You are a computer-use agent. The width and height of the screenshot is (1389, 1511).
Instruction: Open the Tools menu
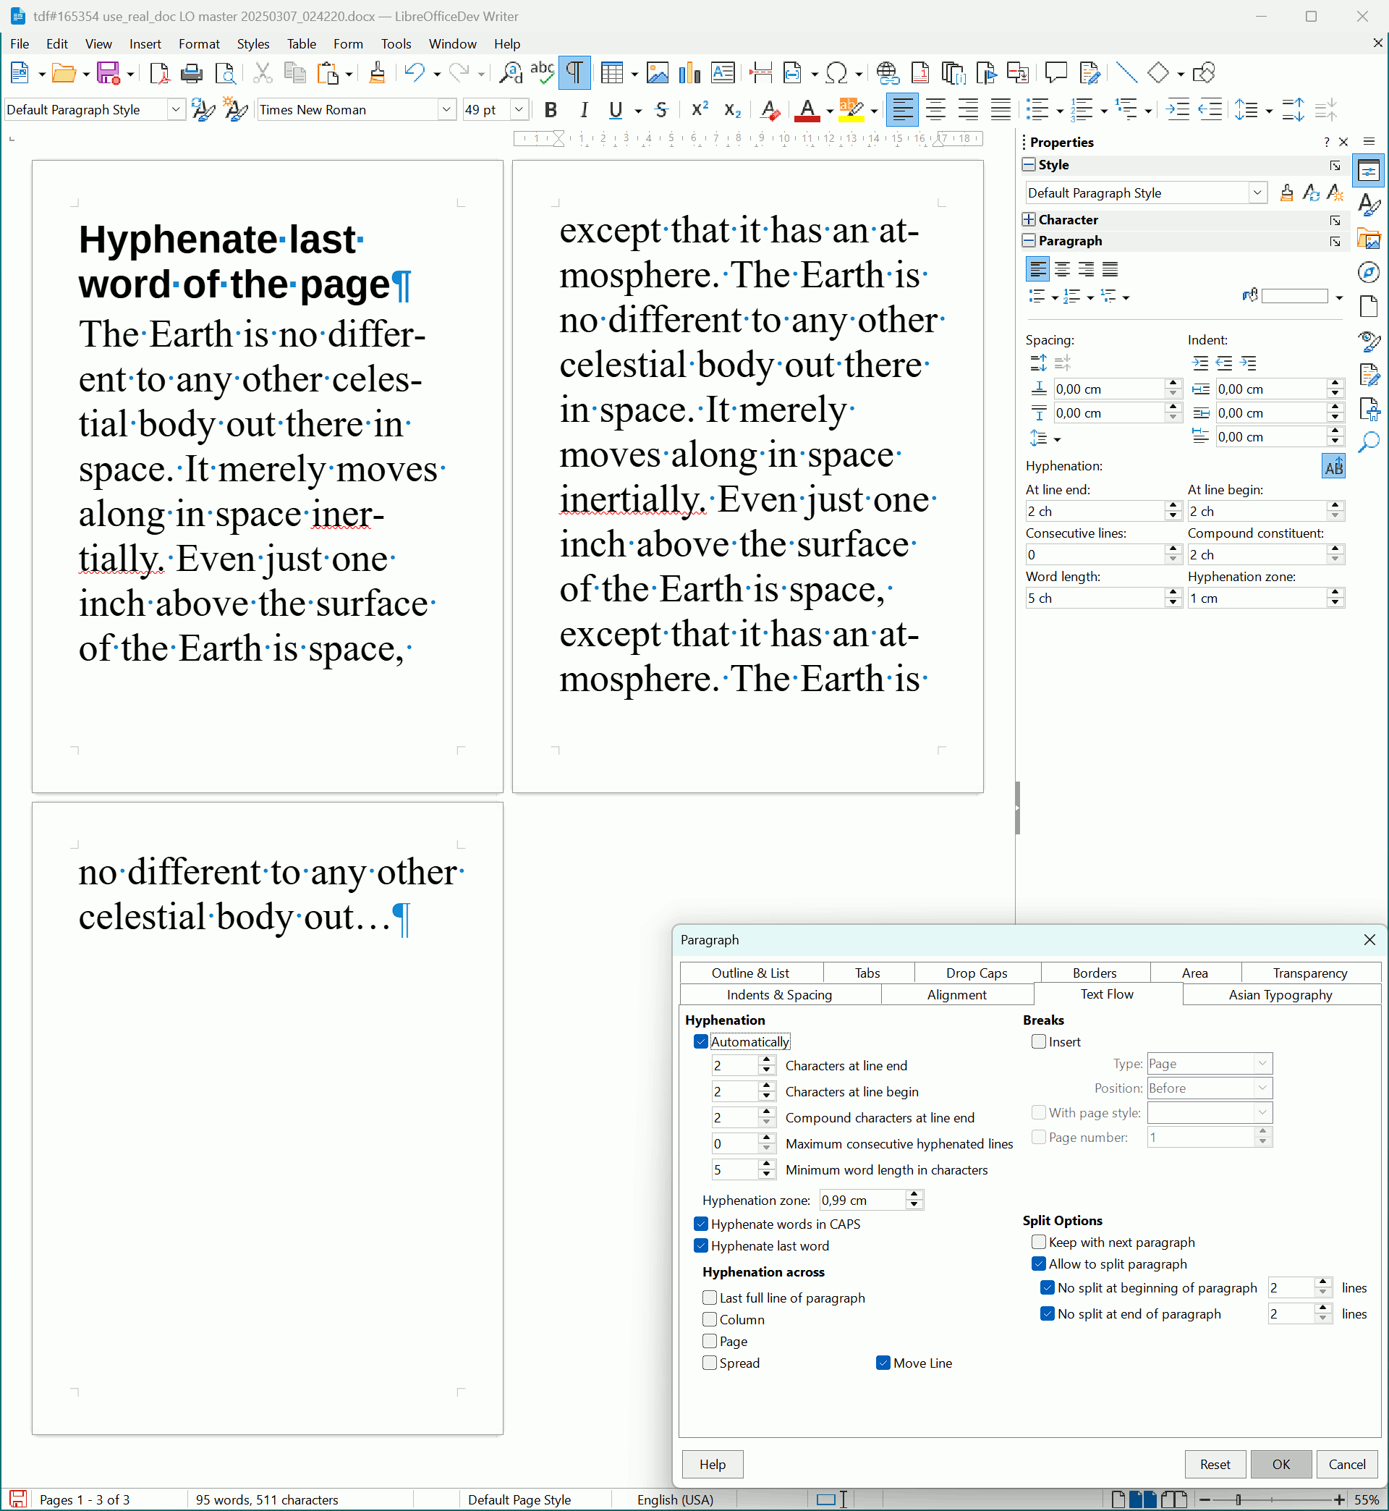396,43
